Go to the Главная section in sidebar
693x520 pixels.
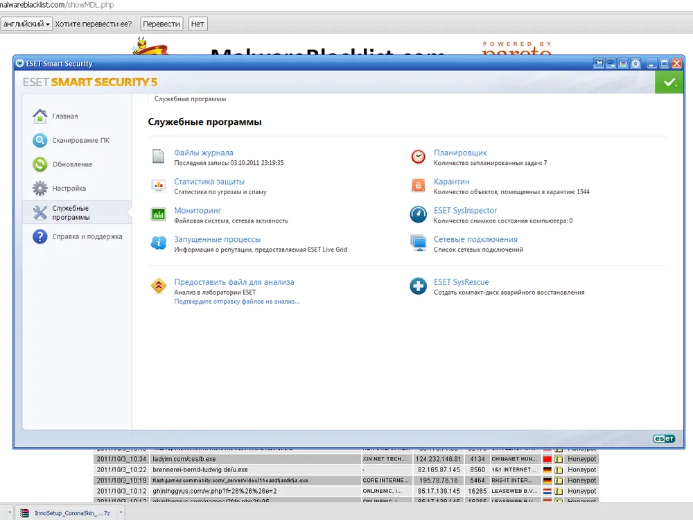click(65, 116)
